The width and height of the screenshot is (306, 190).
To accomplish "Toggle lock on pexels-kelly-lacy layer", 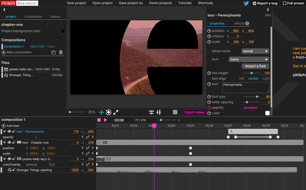I will [13, 159].
